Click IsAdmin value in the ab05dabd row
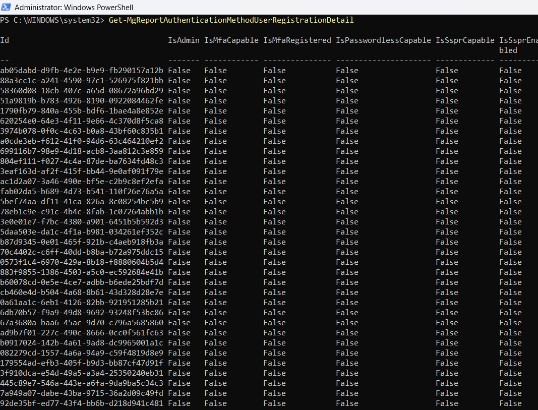The height and width of the screenshot is (410, 538). (179, 71)
